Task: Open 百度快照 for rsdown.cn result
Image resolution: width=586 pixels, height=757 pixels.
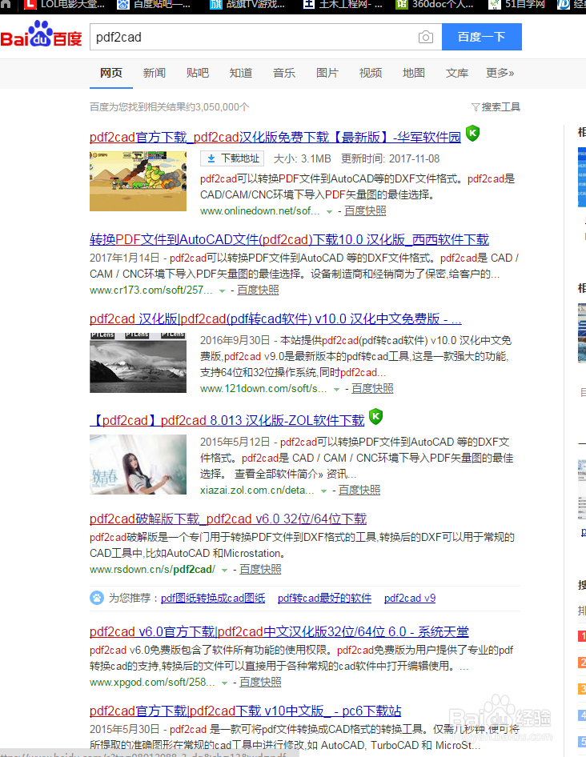Action: [x=260, y=570]
